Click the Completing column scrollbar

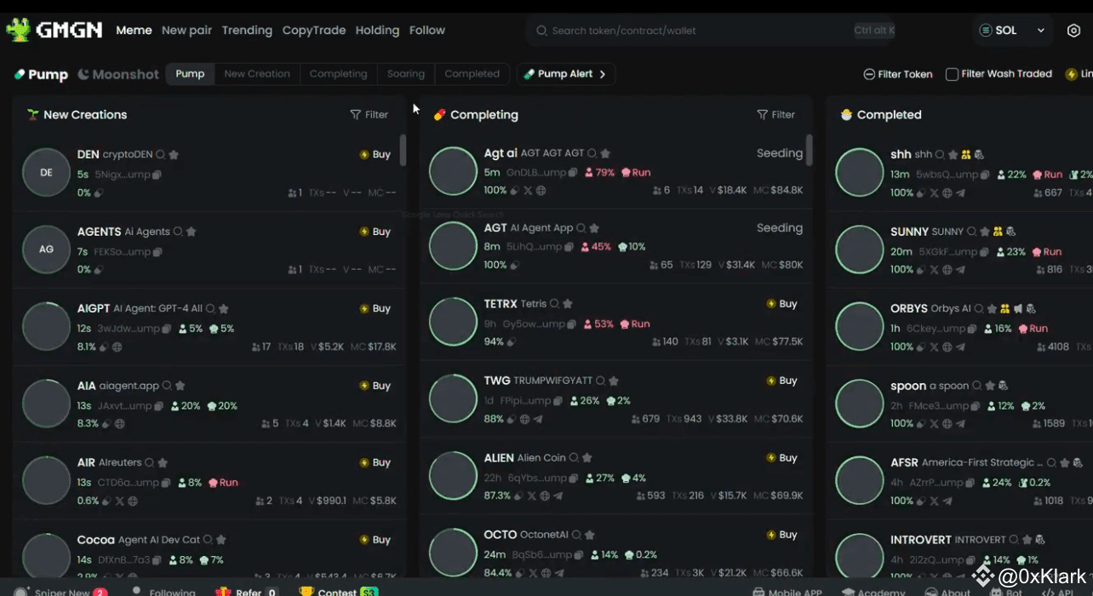coord(809,150)
